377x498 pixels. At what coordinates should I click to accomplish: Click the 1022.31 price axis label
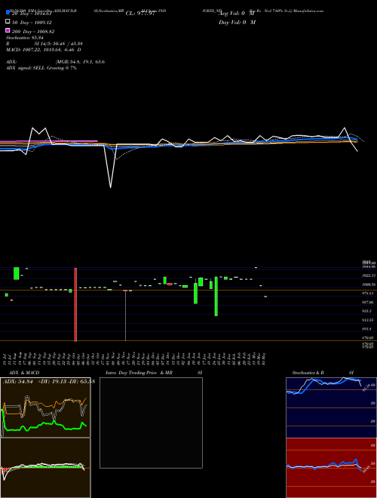tap(369, 275)
